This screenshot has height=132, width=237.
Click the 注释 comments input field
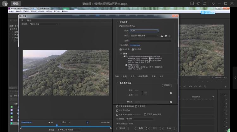click(x=151, y=41)
